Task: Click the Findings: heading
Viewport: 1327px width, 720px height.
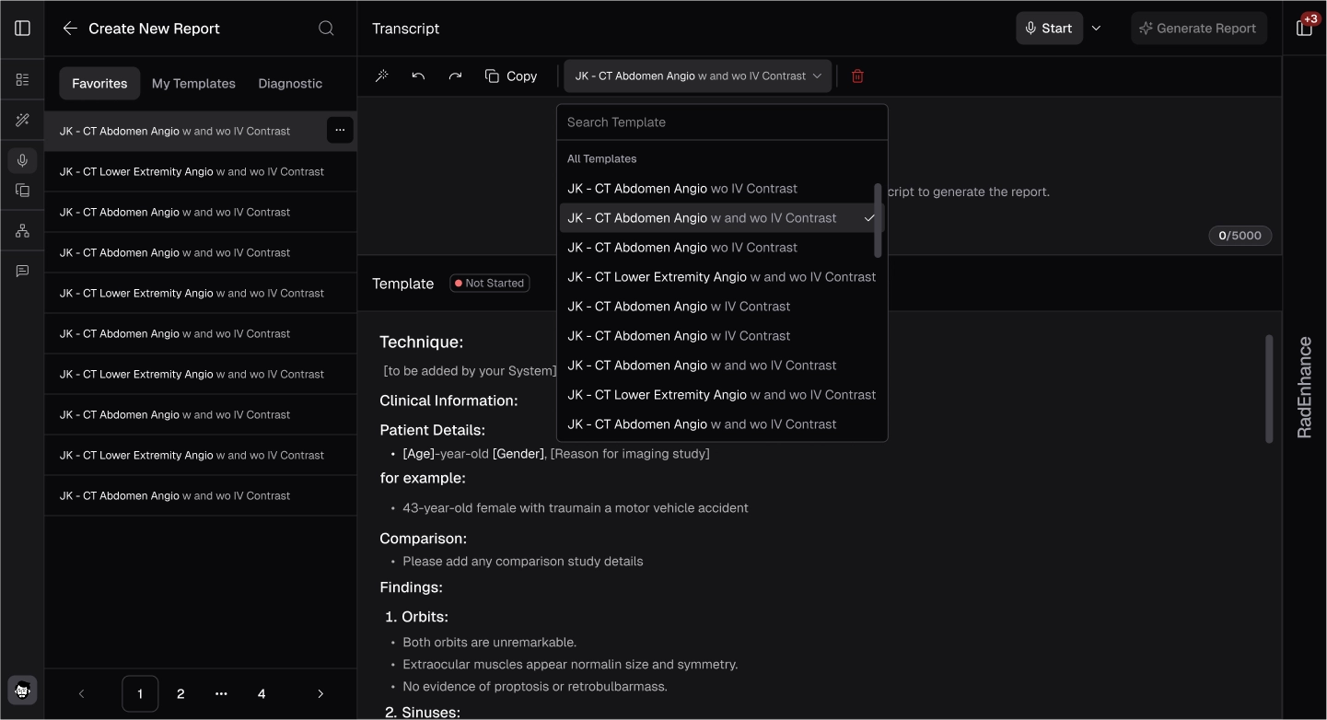Action: tap(412, 587)
